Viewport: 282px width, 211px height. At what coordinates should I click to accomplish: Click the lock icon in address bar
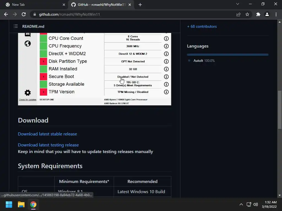pos(34,14)
